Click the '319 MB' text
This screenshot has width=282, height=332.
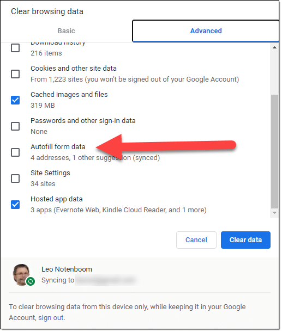[x=43, y=106]
